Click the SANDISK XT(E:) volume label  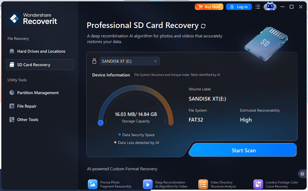click(207, 99)
